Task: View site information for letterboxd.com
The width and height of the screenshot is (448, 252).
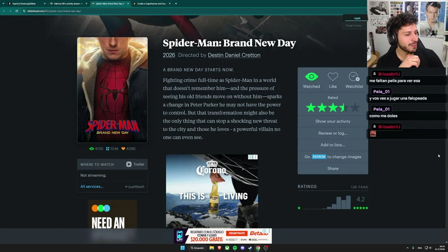Action: [x=24, y=11]
